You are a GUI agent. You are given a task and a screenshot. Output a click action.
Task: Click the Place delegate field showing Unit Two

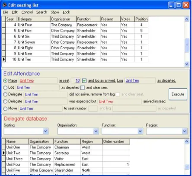[38, 80]
